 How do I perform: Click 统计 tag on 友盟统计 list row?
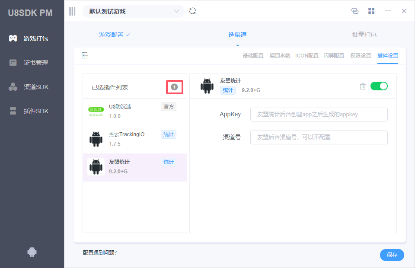coord(169,162)
